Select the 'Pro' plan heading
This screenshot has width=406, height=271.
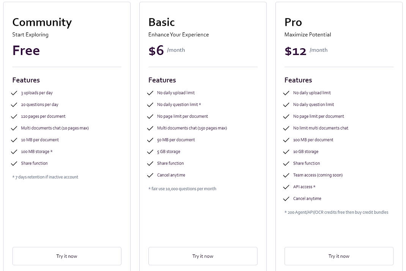click(293, 22)
